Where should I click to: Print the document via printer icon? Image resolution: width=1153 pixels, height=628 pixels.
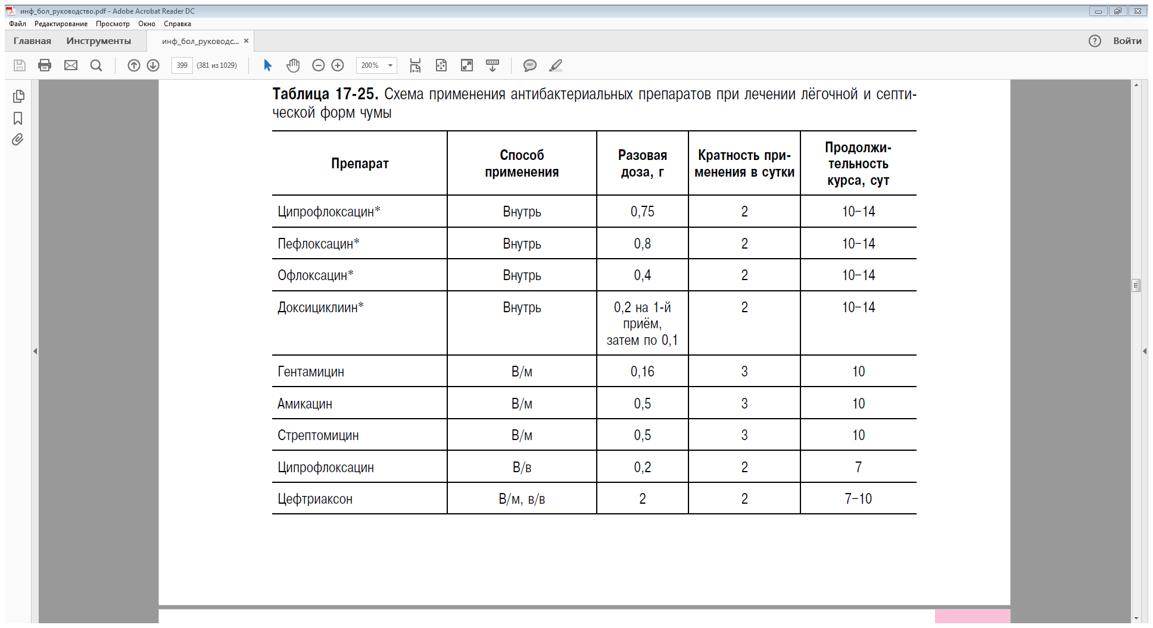point(45,65)
